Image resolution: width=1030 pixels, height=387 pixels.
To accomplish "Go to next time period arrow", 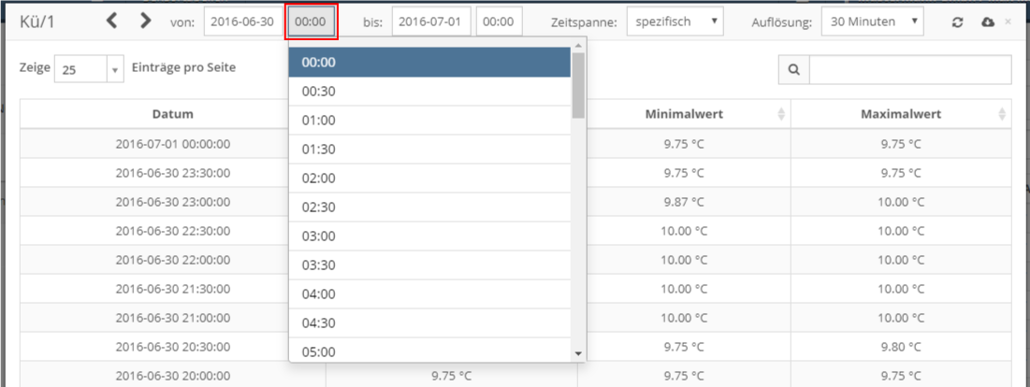I will click(x=146, y=21).
